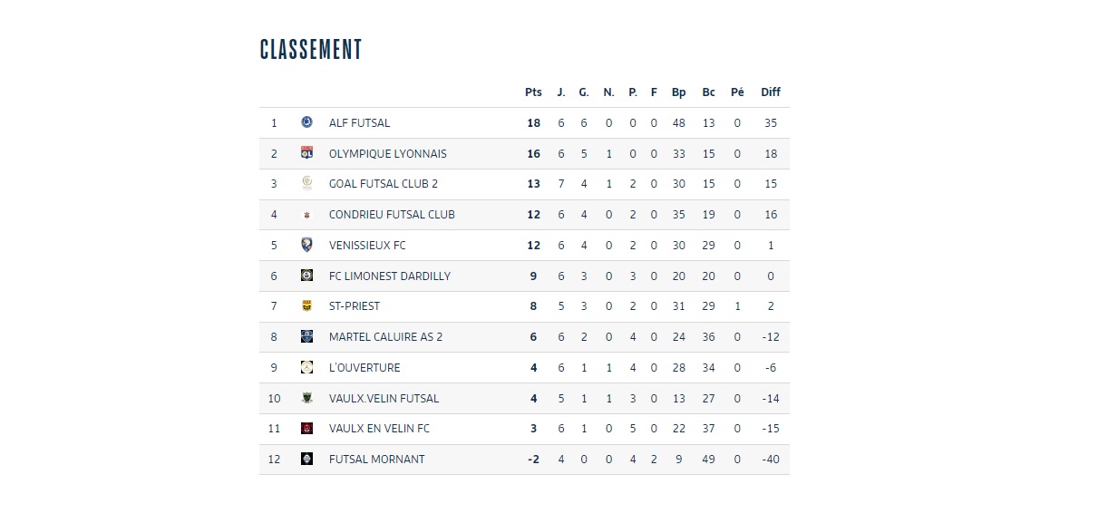Image resolution: width=1098 pixels, height=523 pixels.
Task: Click the Condrieu Futsal Club logo
Action: (x=306, y=215)
